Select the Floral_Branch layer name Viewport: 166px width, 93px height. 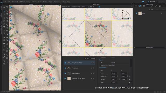coord(75,68)
